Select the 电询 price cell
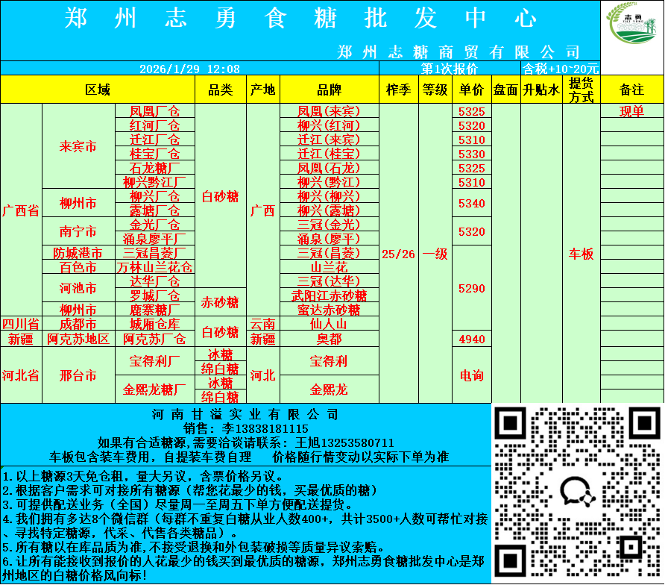Viewport: 665px width, 585px height. (471, 375)
